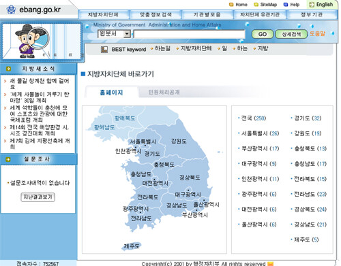The height and width of the screenshot is (266, 341).
Task: Select 강원도 on the map
Action: (x=179, y=142)
